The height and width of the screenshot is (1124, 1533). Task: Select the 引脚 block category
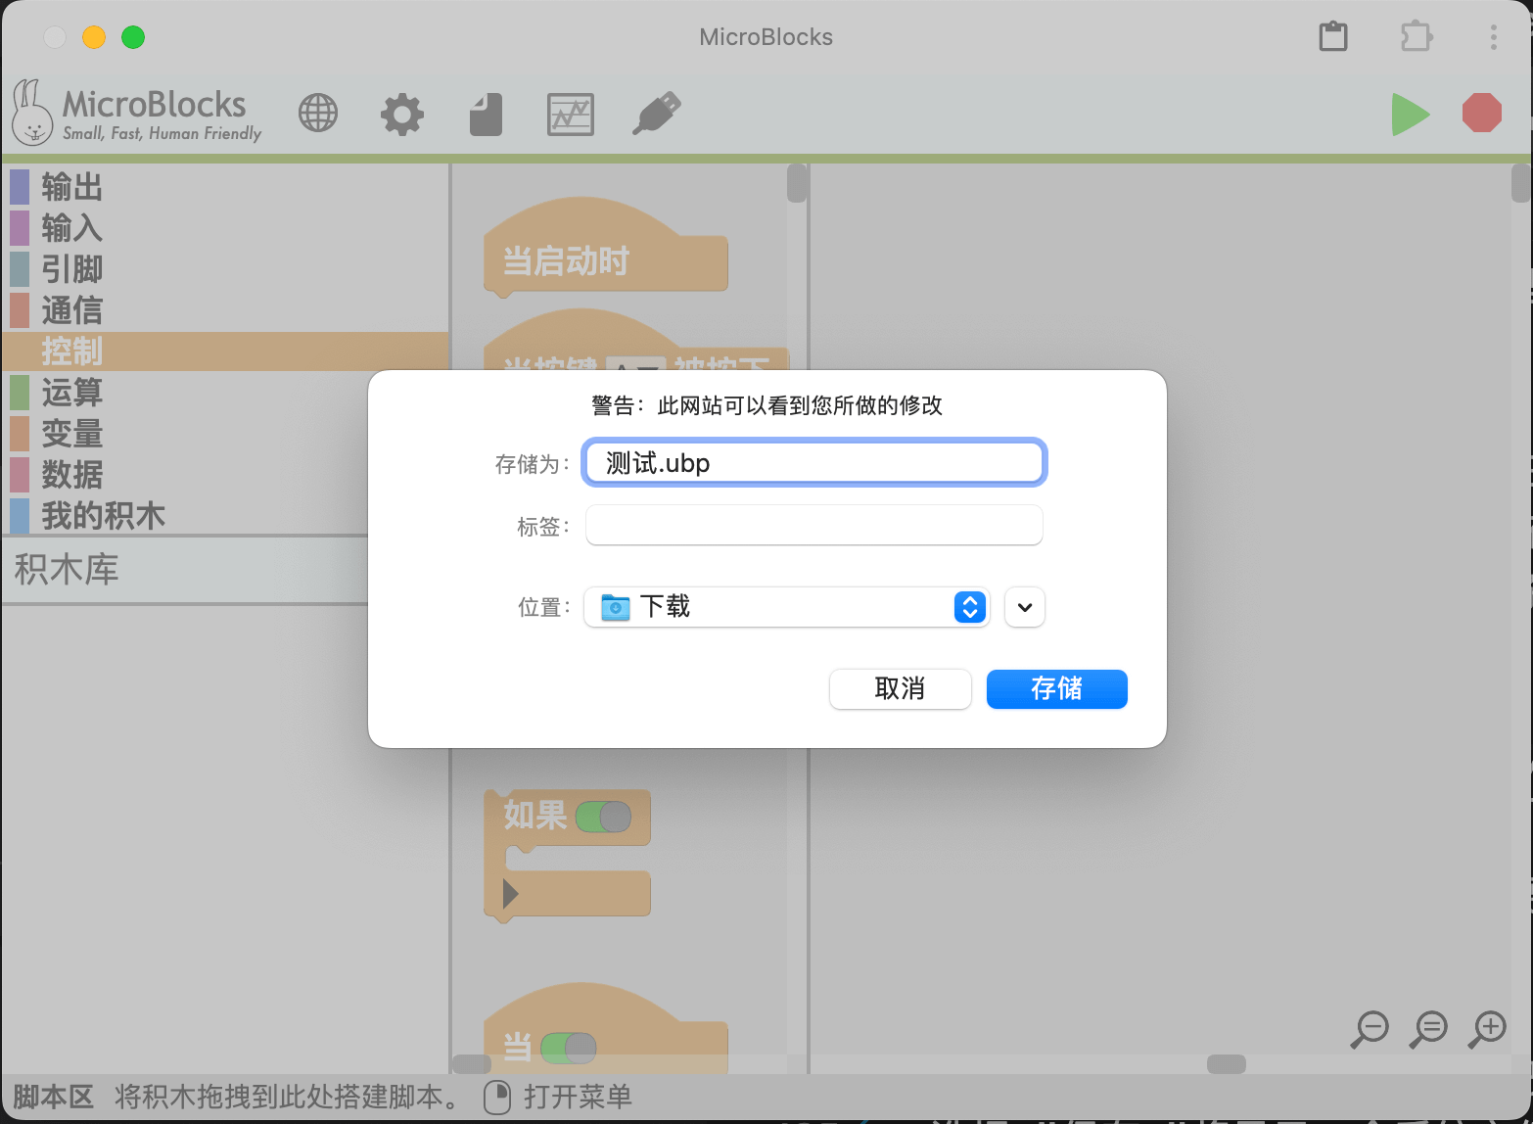pyautogui.click(x=225, y=269)
